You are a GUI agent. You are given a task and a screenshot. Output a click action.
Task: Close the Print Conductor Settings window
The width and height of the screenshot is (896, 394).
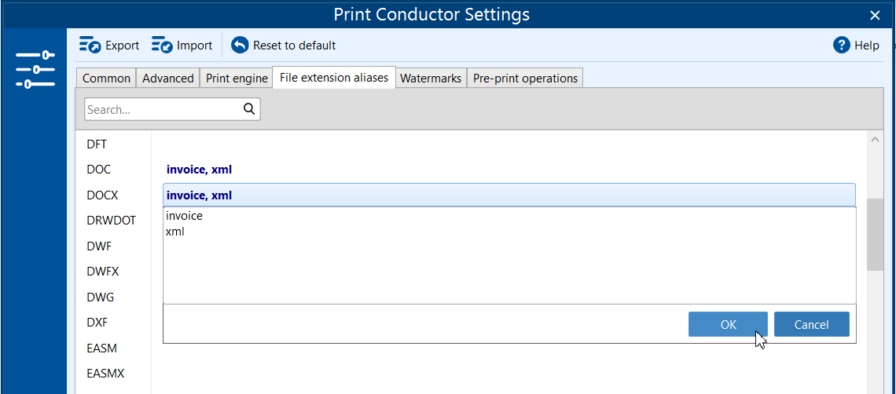[x=875, y=15]
